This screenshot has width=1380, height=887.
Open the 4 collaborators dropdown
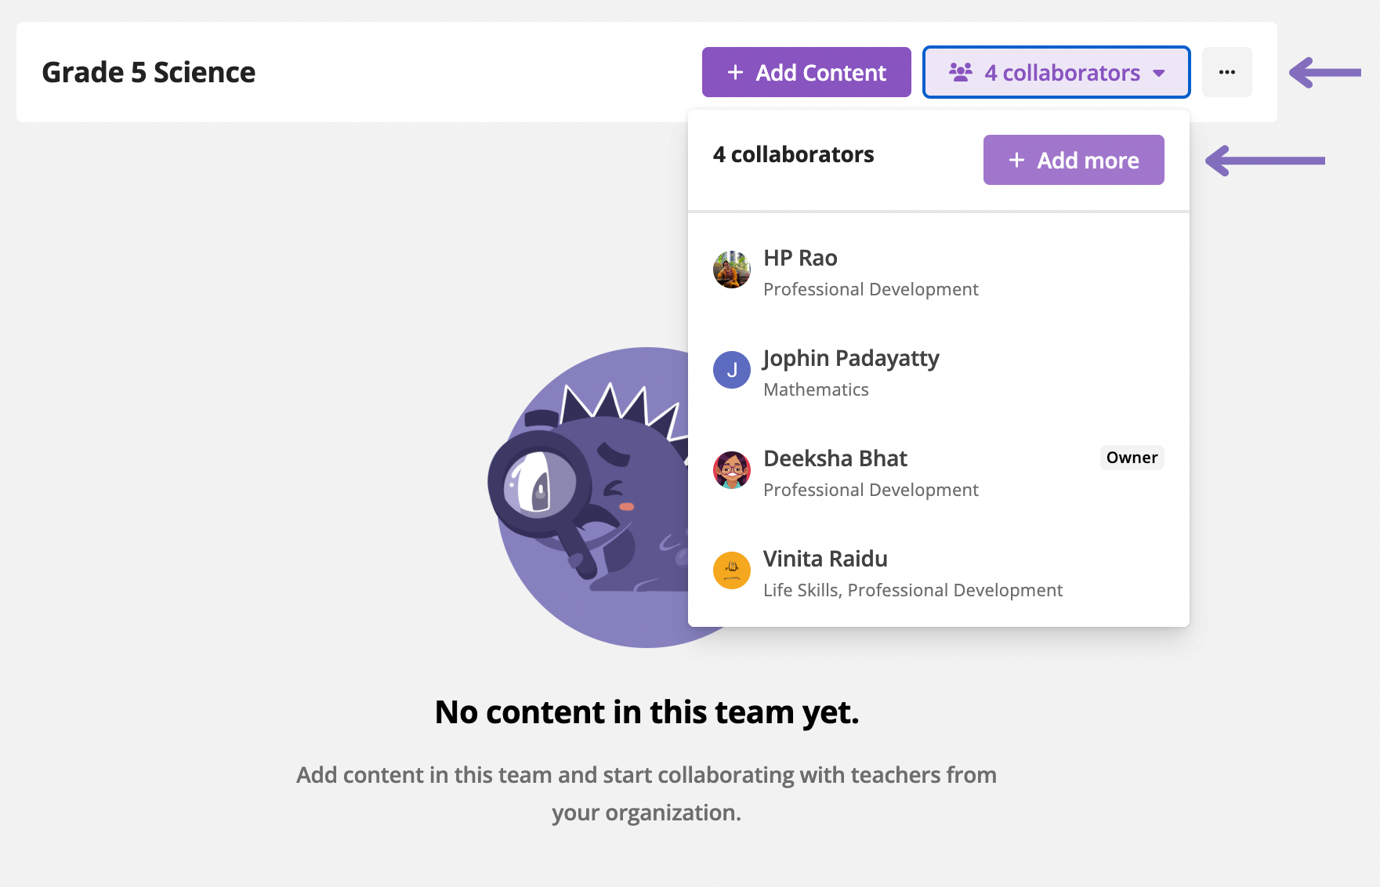coord(1056,72)
